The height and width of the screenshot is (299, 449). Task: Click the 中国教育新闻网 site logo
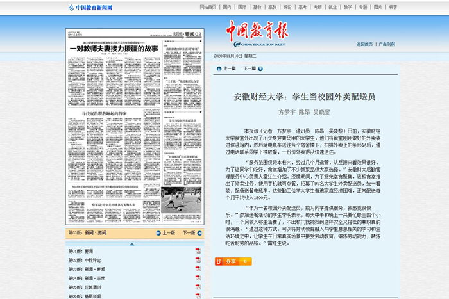(x=93, y=8)
